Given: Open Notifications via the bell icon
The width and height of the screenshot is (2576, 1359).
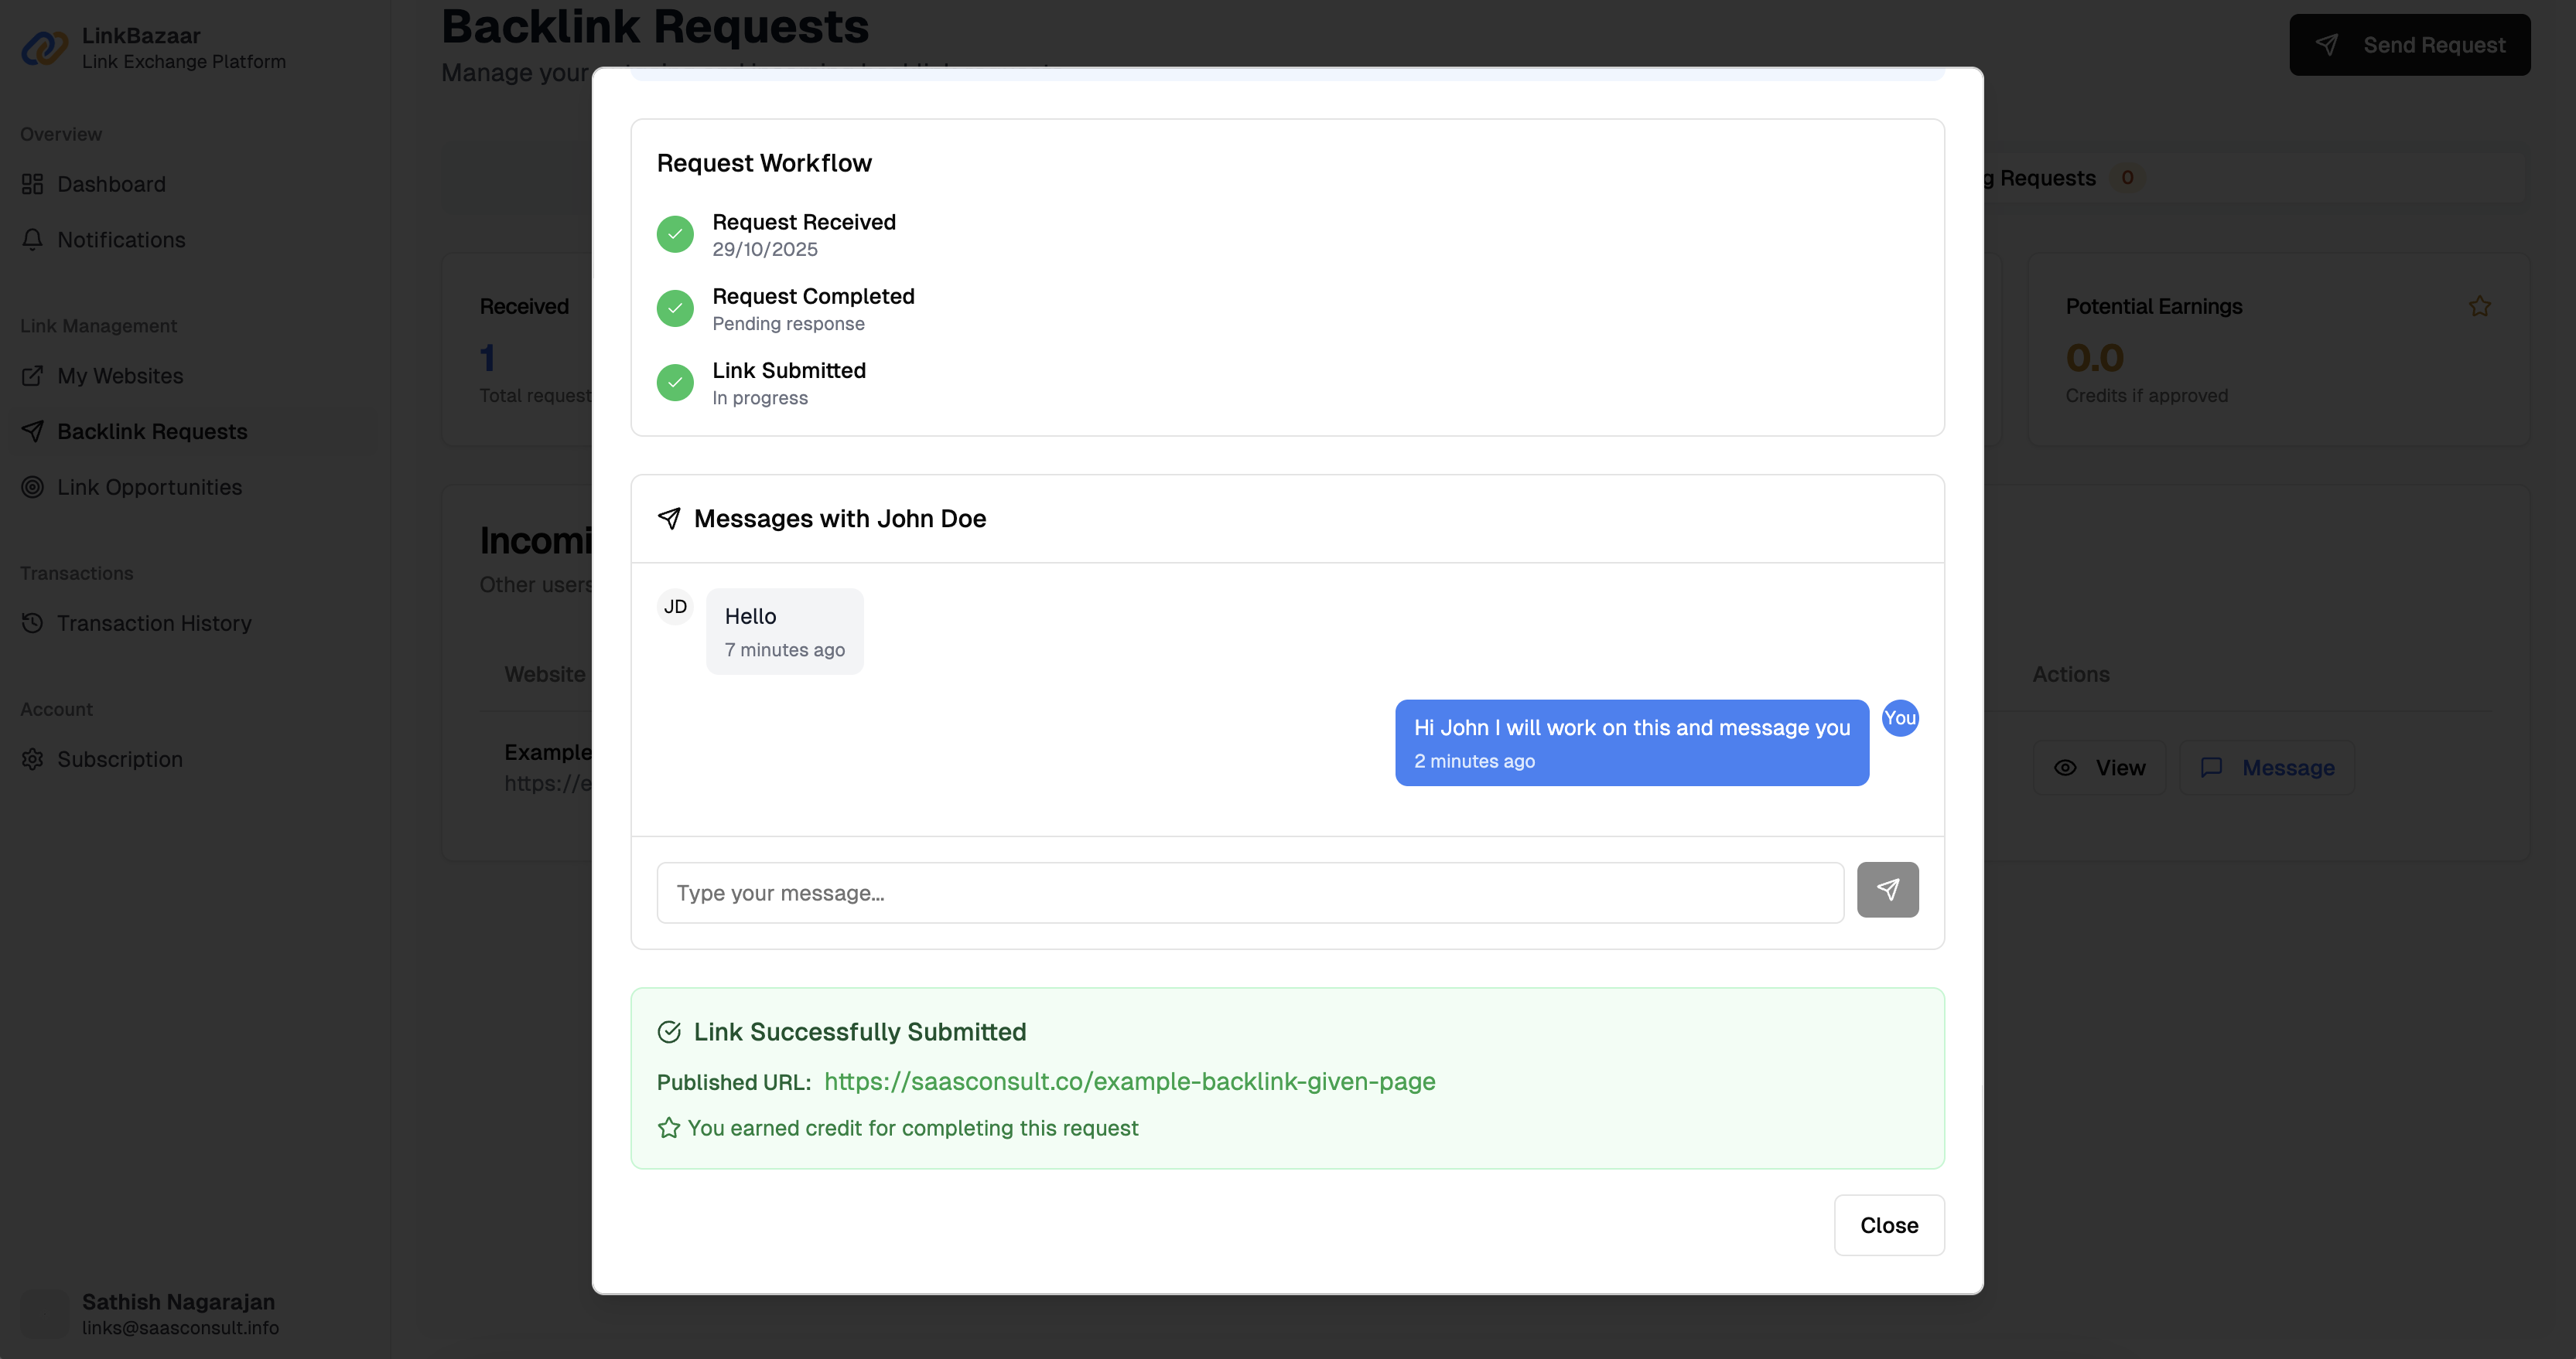Looking at the screenshot, I should (x=31, y=239).
